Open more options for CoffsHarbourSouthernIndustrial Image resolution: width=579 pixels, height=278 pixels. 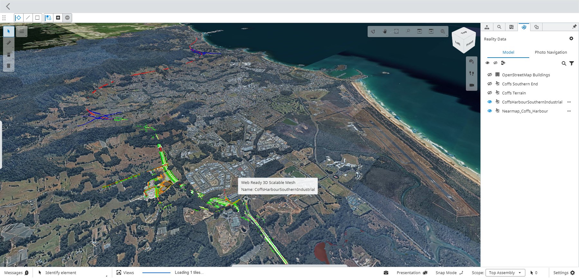coord(569,102)
